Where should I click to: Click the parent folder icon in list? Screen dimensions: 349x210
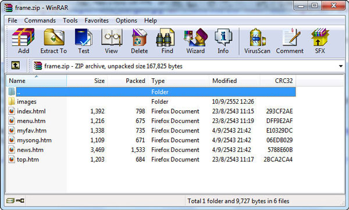pos(12,92)
